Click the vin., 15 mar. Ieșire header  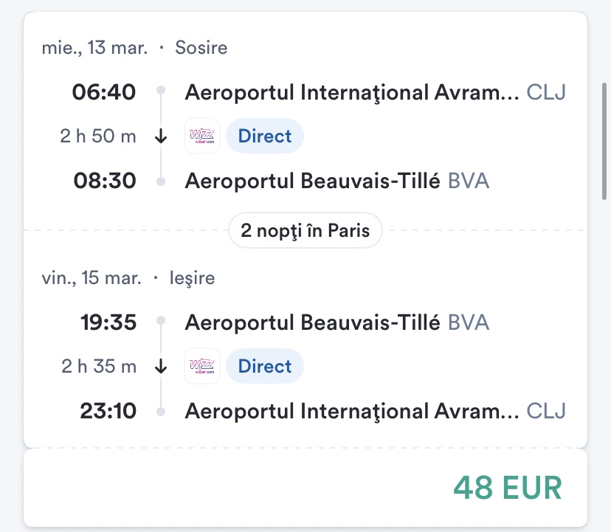coord(128,278)
